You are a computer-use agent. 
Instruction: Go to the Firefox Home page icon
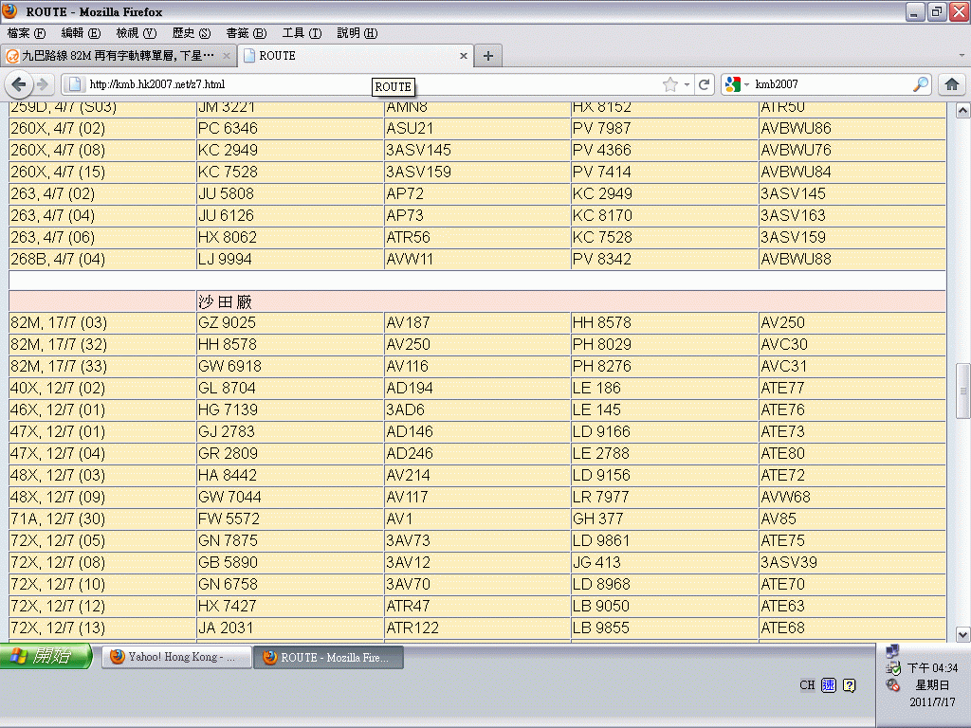(951, 84)
